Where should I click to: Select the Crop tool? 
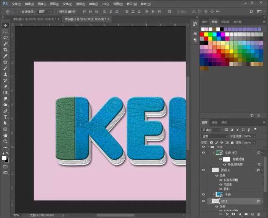5,50
